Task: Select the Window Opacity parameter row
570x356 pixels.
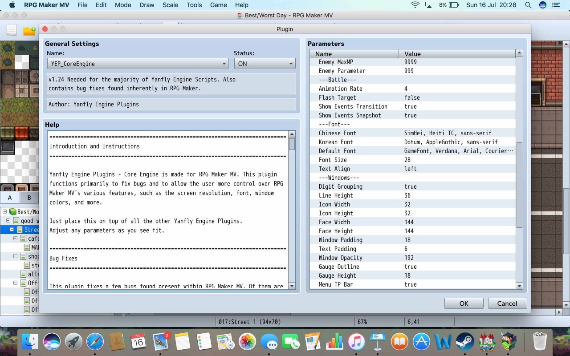Action: pos(413,258)
